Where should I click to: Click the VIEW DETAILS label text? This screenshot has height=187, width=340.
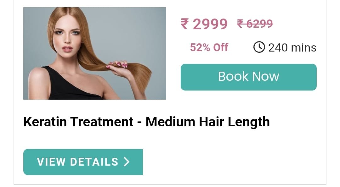(x=78, y=162)
